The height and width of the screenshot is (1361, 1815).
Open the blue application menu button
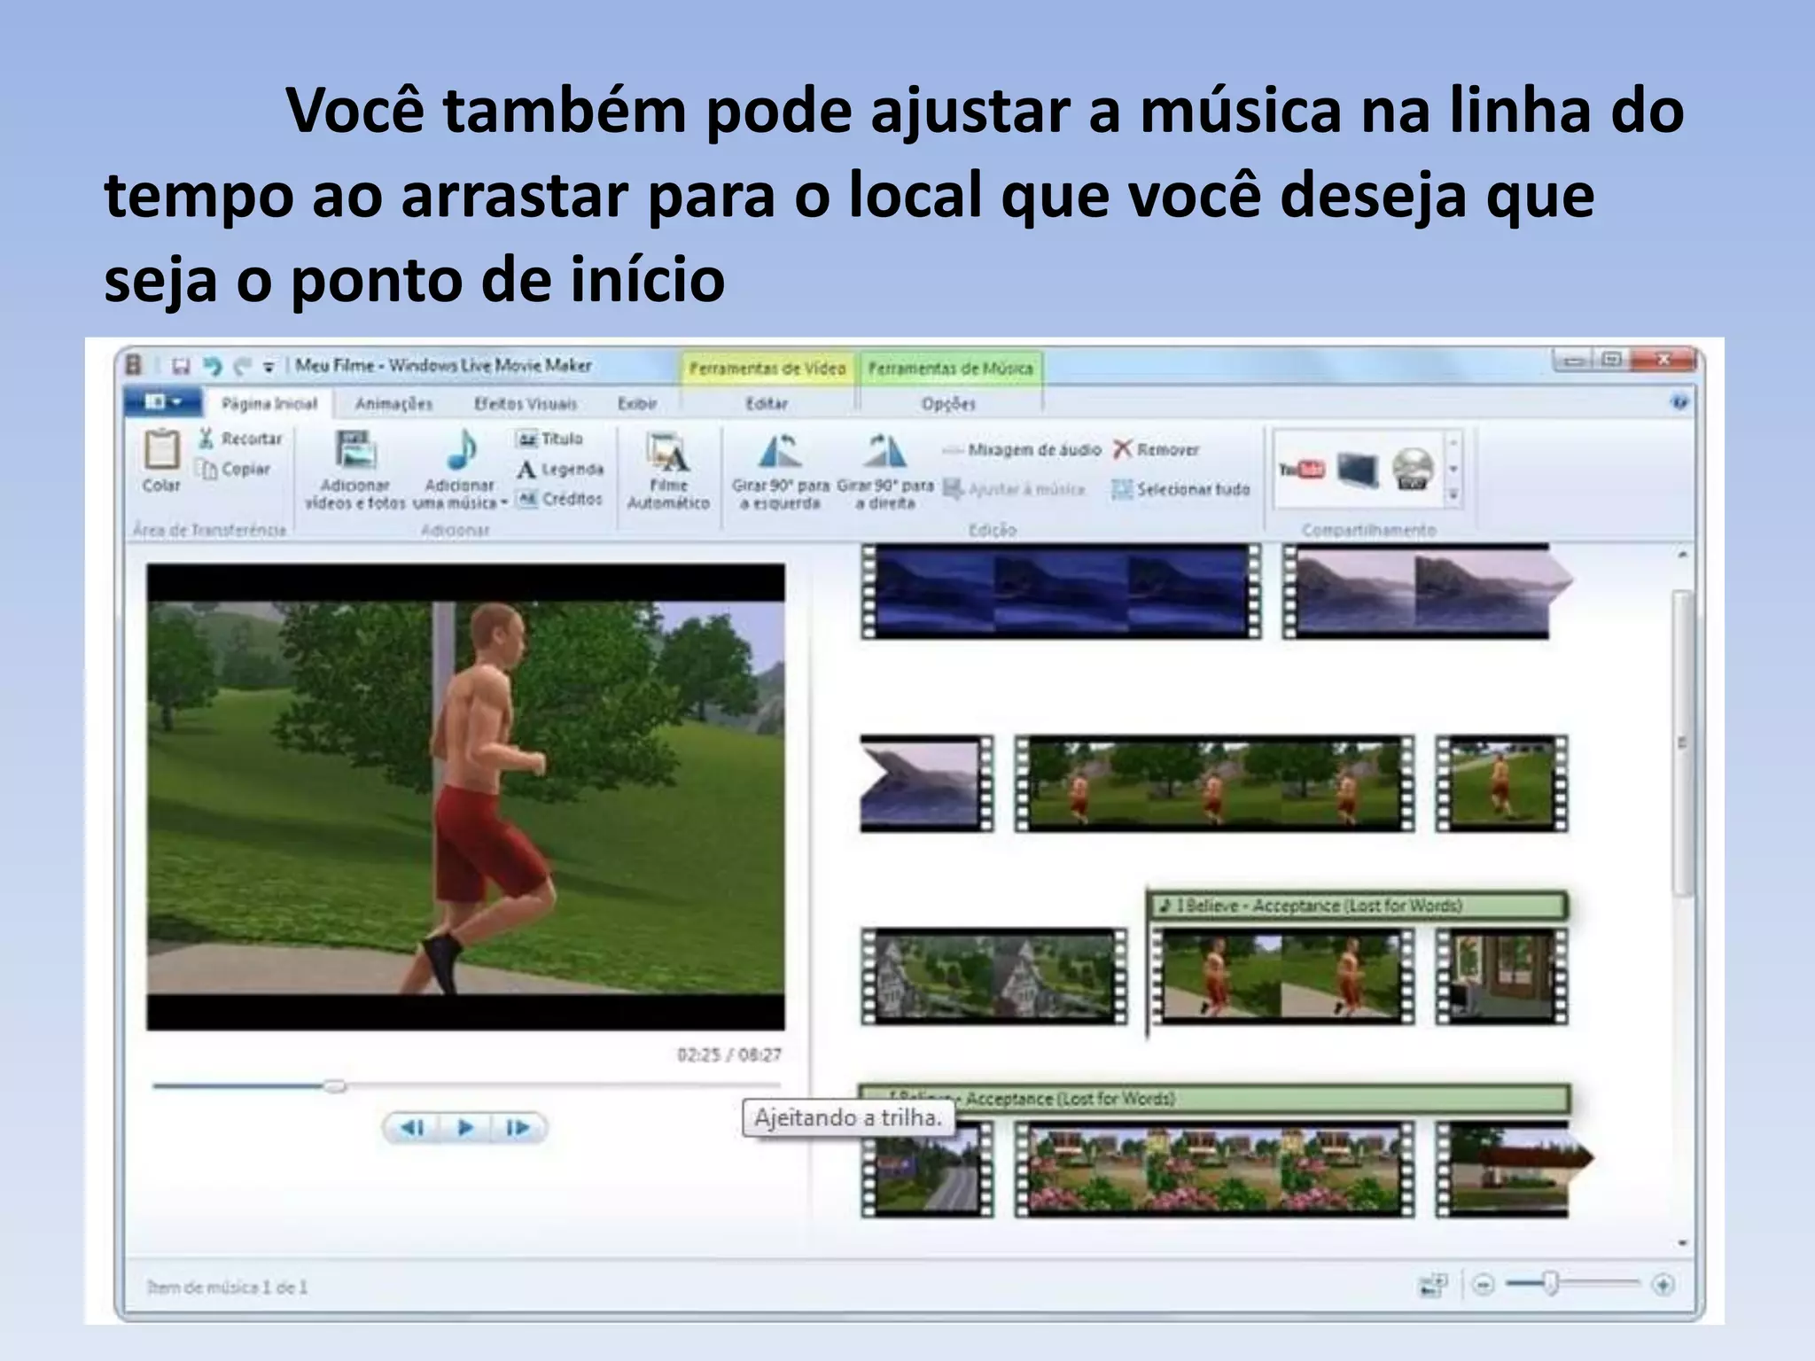click(162, 402)
